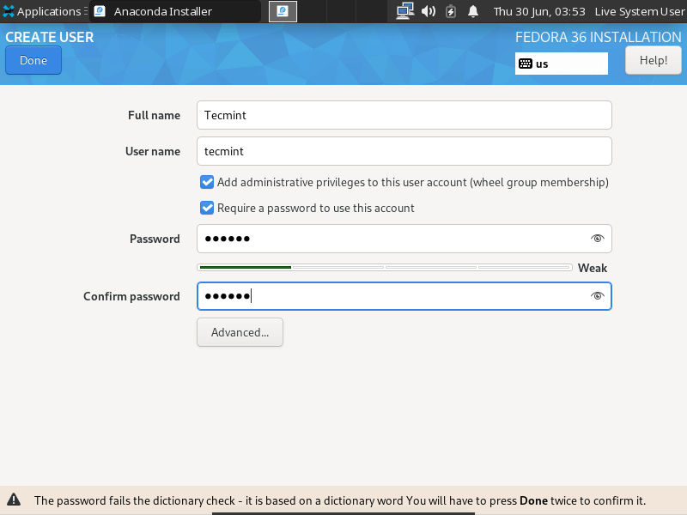
Task: Click the password strength bar
Action: click(x=385, y=267)
